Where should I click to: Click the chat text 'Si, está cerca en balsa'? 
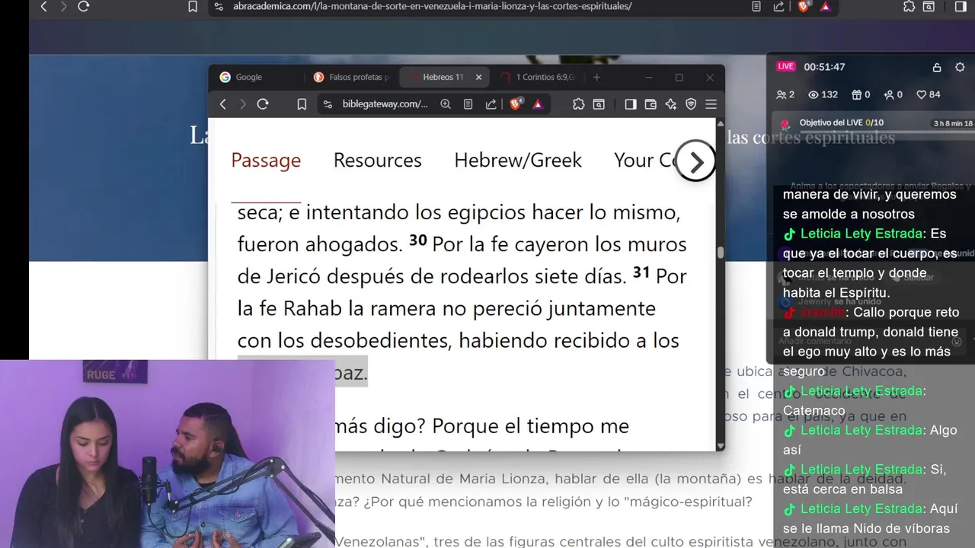coord(865,479)
